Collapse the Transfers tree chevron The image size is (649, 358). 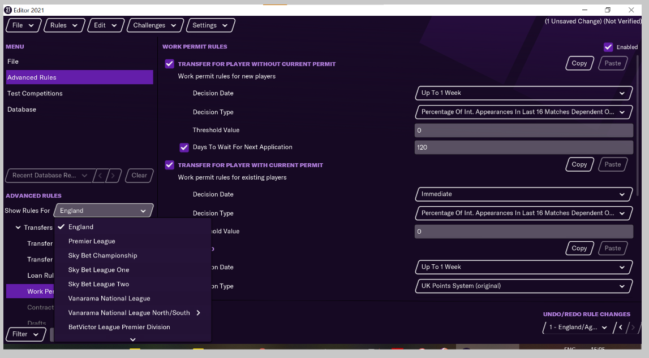coord(18,228)
